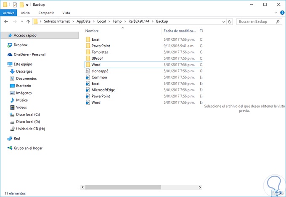Viewport: 286px width, 197px height.
Task: Select the MicrosoftEdge registry file icon
Action: tap(88, 90)
